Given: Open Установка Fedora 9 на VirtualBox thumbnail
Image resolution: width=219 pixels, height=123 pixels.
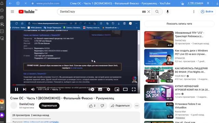Looking at the screenshot, I should 159,111.
